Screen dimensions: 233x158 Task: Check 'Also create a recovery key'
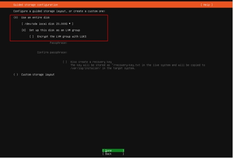pos(87,62)
